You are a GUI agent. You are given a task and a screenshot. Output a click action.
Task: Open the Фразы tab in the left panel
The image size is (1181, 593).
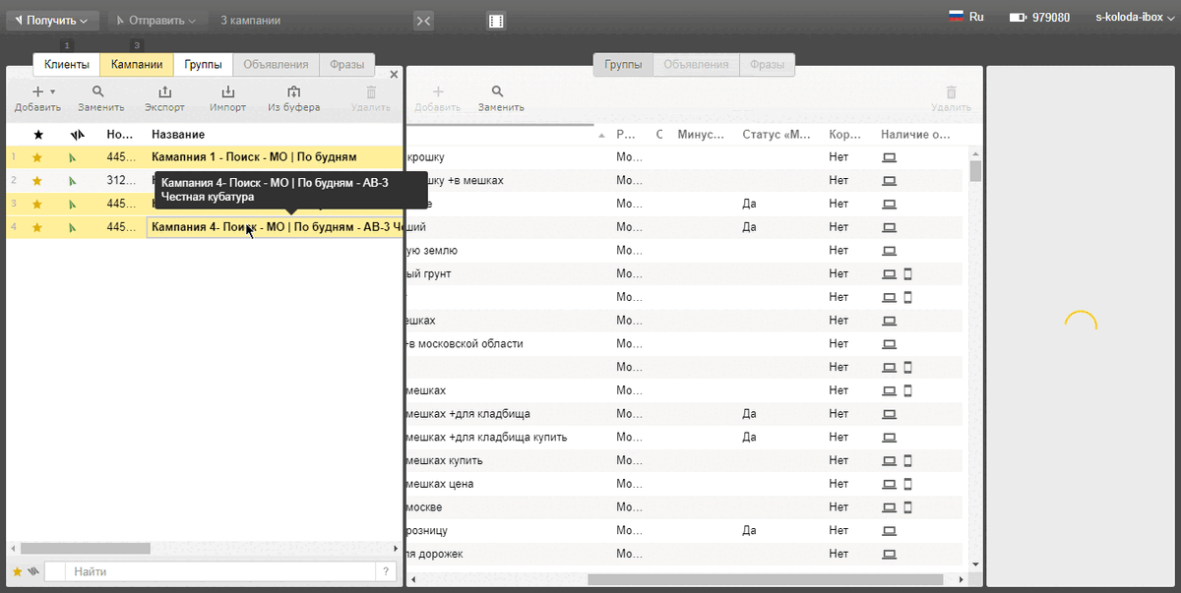(x=347, y=65)
